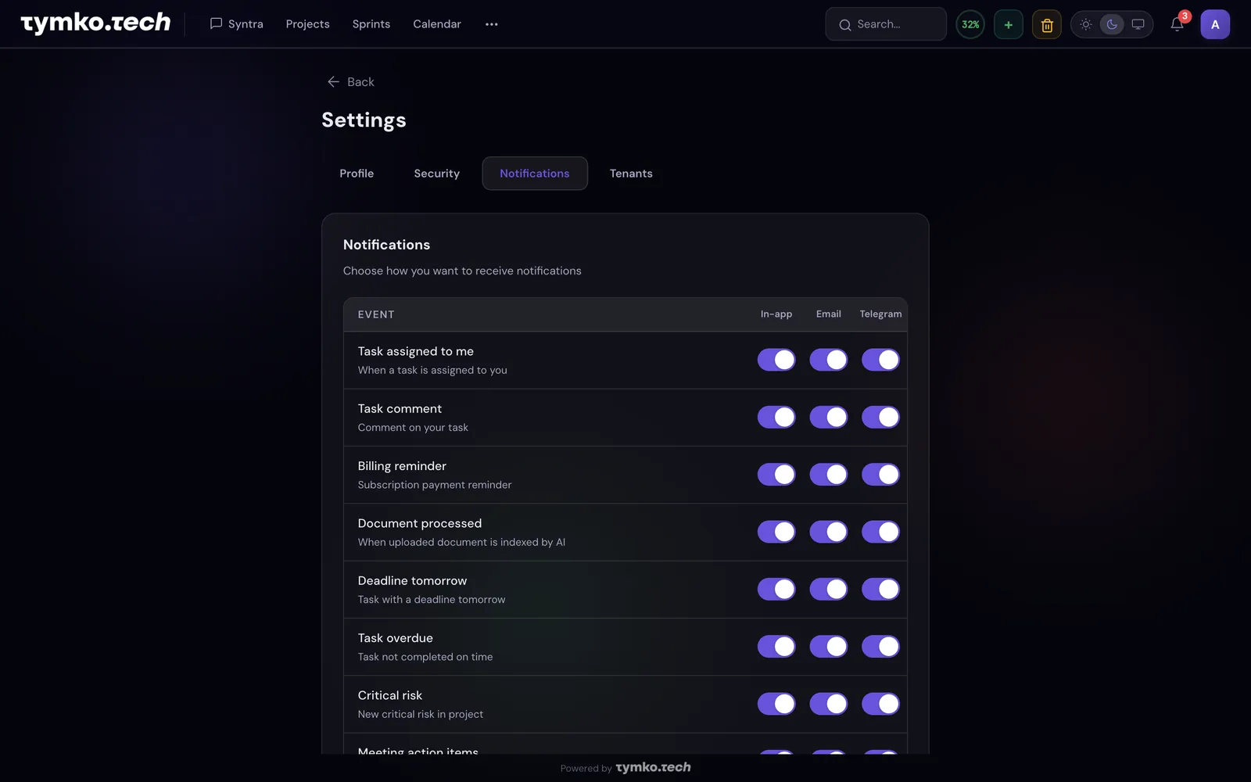Choose system theme monitor icon

[x=1138, y=24]
